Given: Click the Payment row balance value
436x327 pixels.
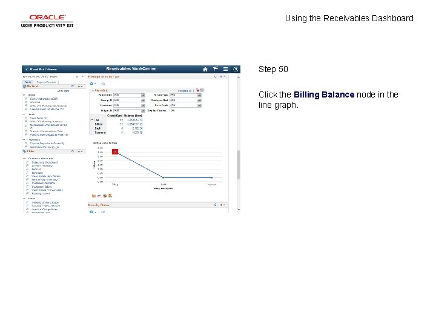Looking at the screenshot, I should pos(137,133).
